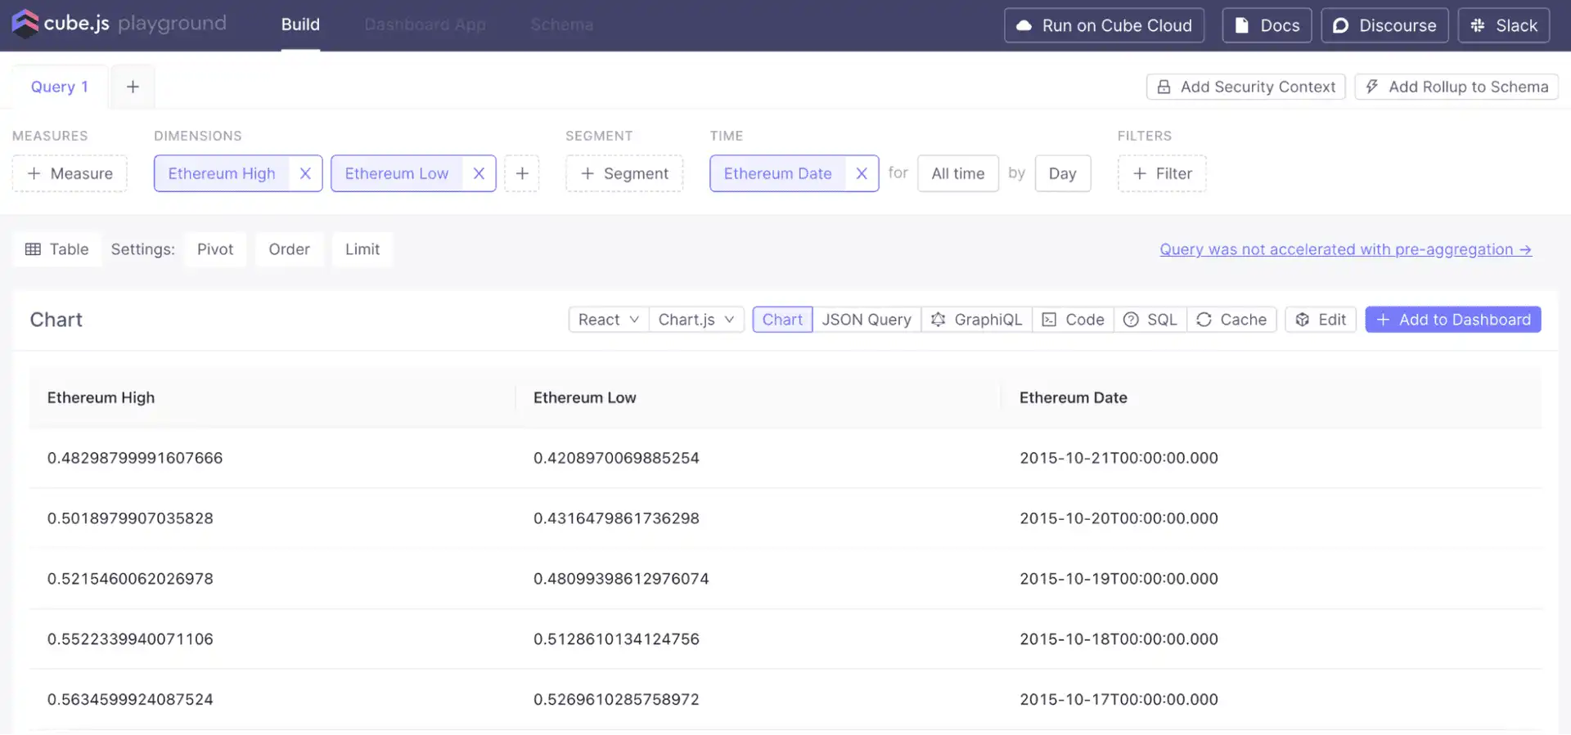Remove the Ethereum Date time dimension
This screenshot has width=1571, height=735.
861,173
